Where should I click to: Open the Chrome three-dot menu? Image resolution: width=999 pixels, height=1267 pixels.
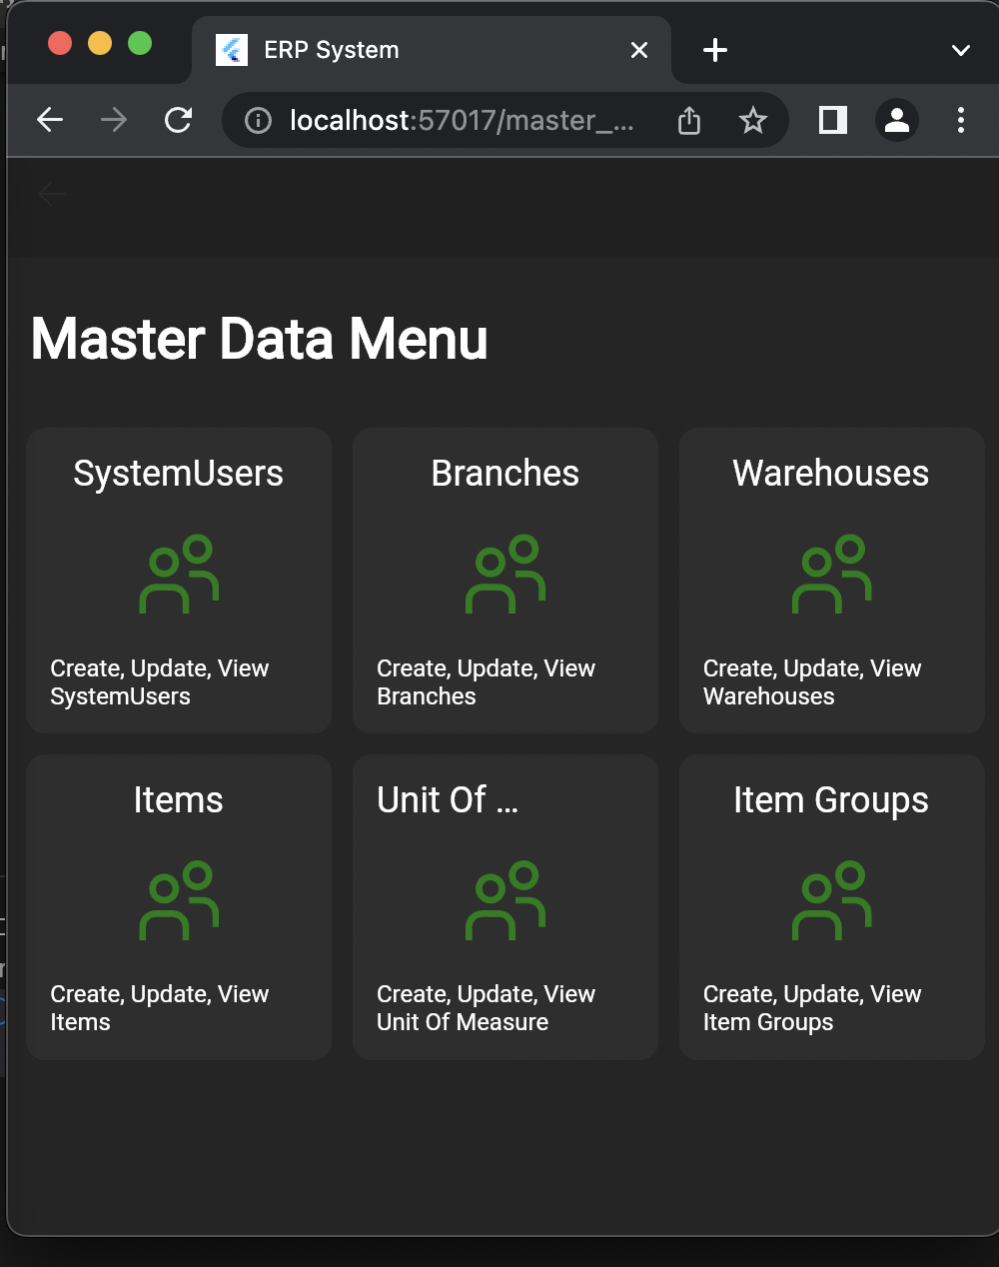click(961, 121)
